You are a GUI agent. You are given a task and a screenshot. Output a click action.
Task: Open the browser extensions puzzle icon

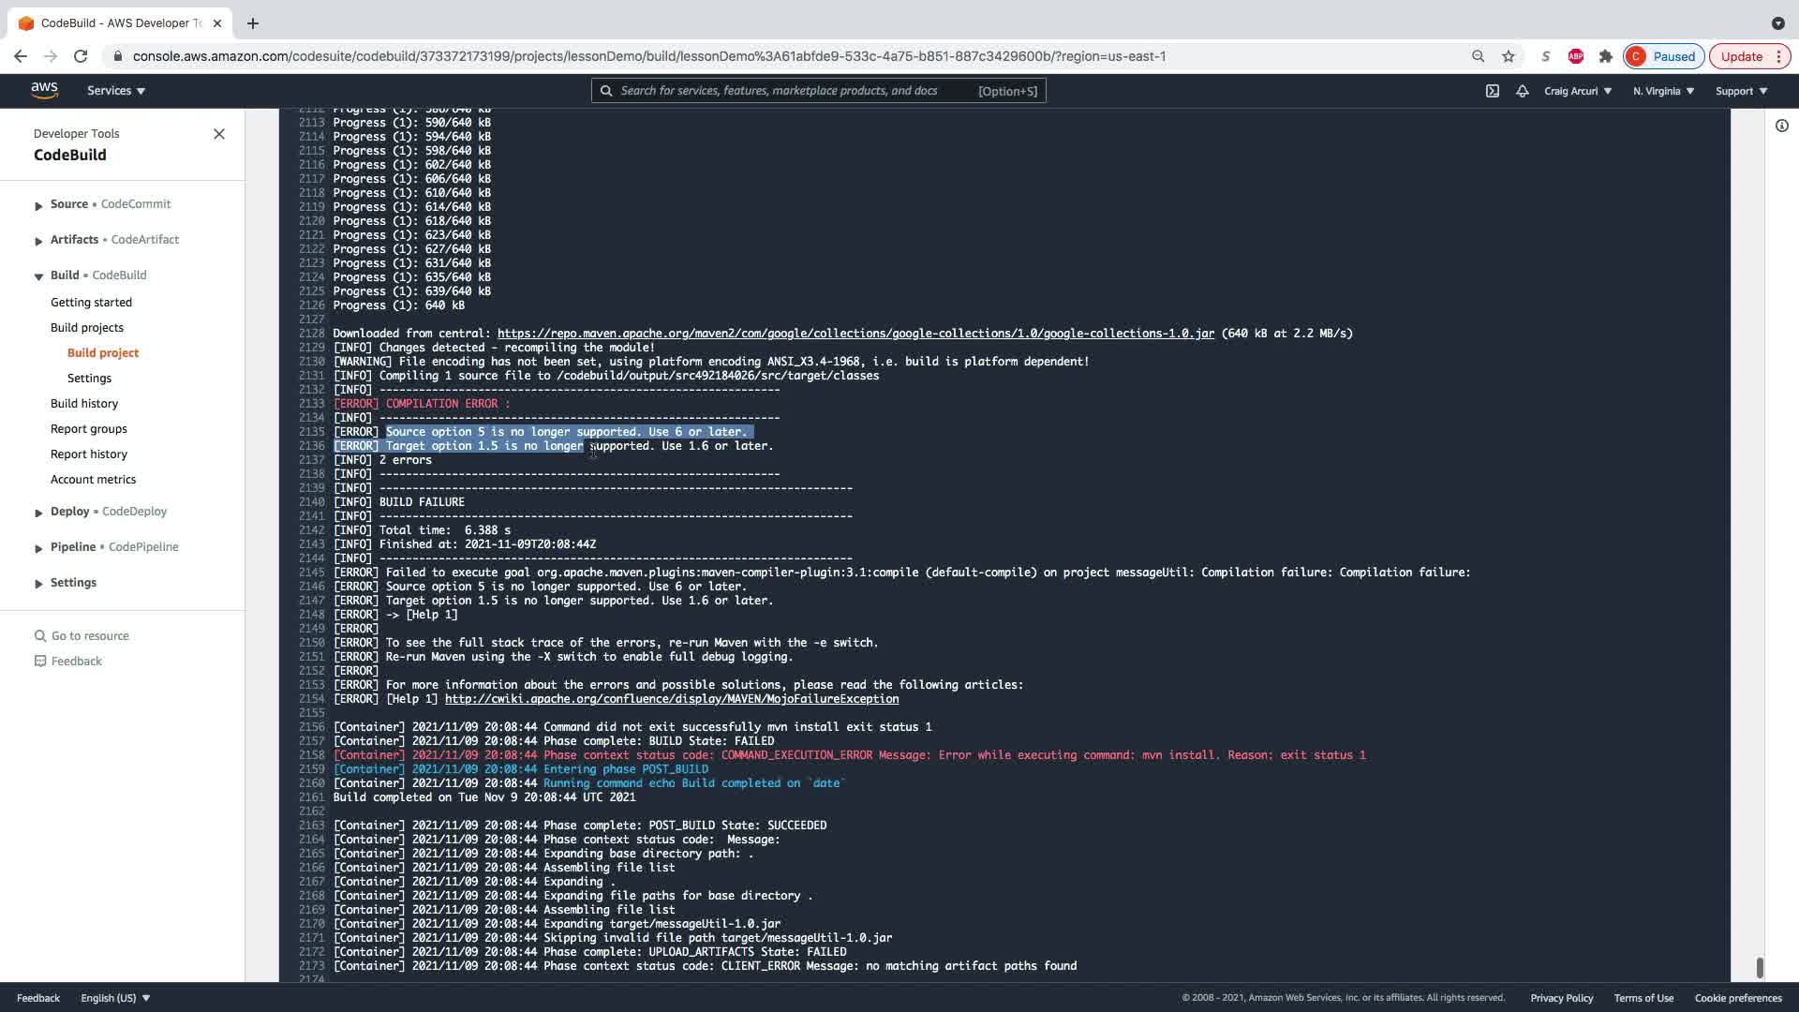(x=1606, y=56)
